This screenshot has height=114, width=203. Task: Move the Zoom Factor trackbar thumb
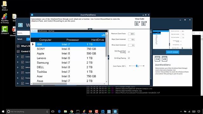[137, 66]
